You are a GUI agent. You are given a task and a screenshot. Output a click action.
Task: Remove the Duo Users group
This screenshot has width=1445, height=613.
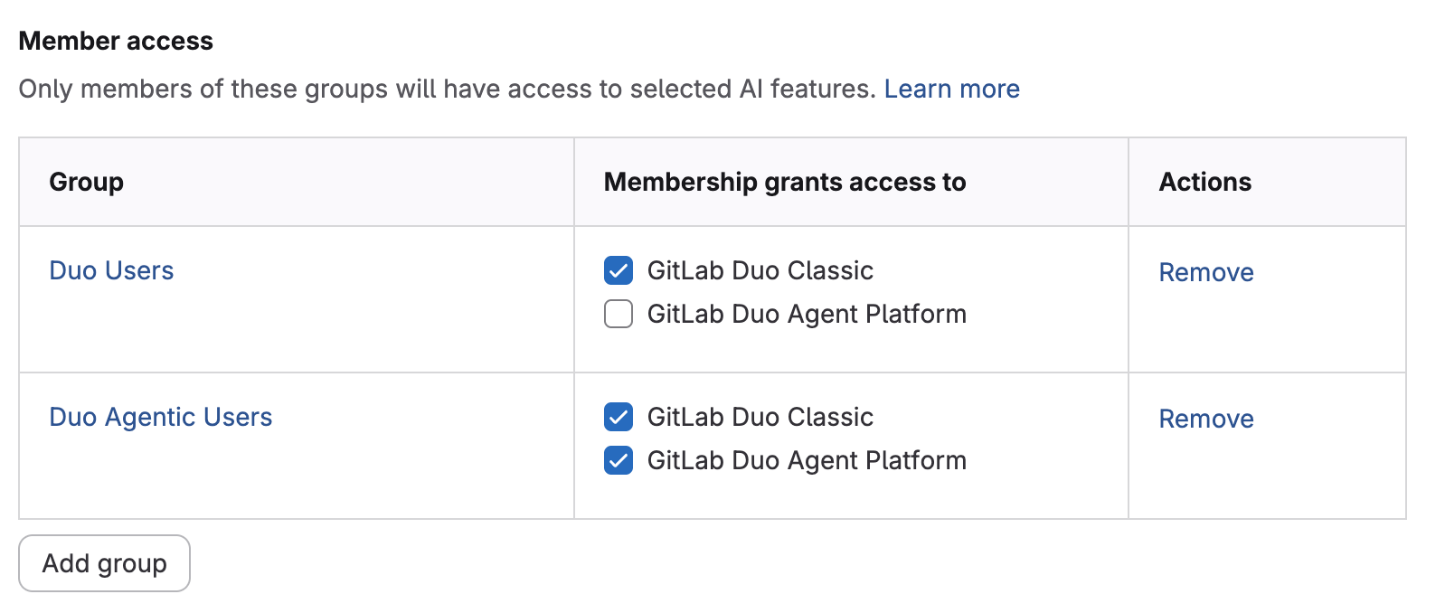click(1205, 271)
